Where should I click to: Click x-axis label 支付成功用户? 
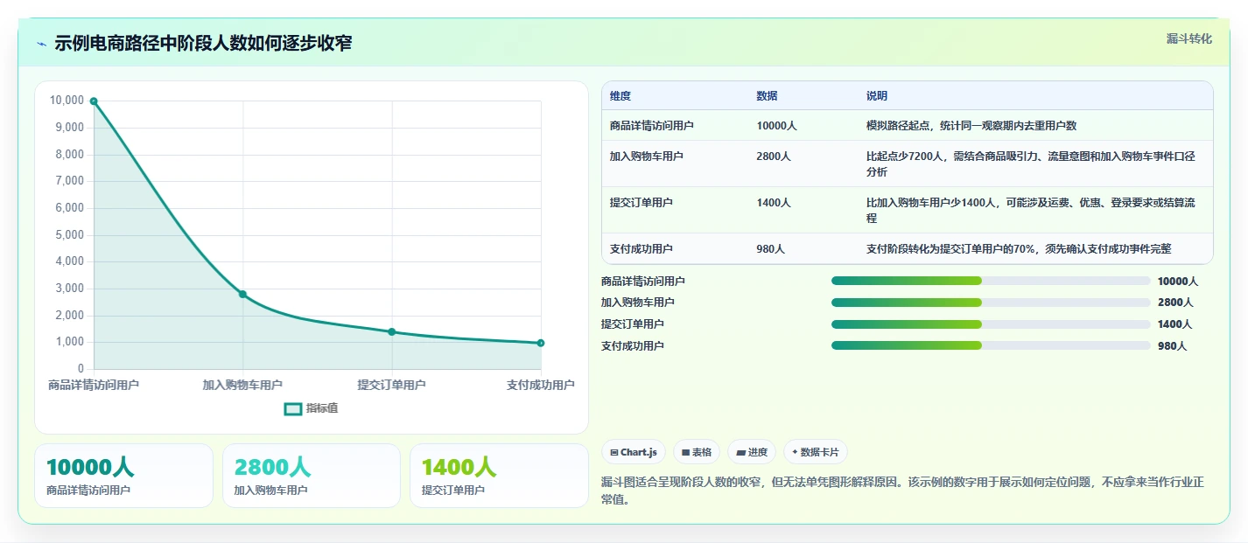(540, 385)
